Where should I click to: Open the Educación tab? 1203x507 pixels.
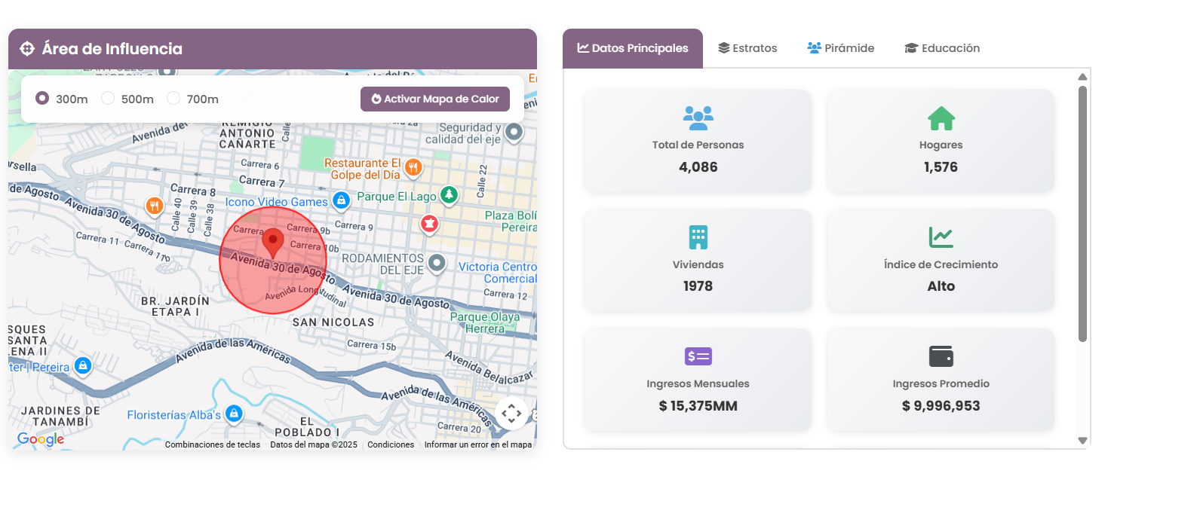[x=942, y=48]
